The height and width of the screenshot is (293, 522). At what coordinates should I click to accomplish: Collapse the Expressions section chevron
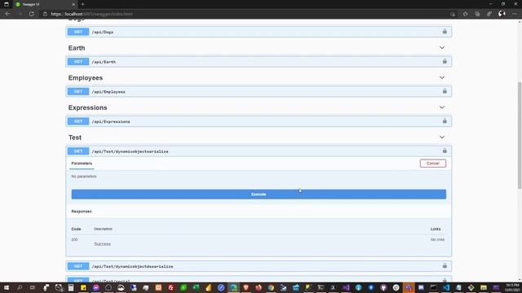click(442, 107)
